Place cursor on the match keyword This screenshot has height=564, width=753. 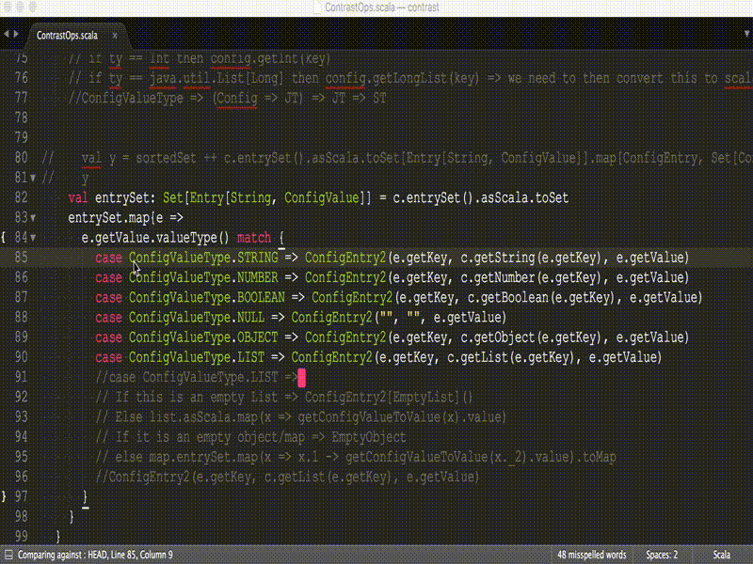click(252, 237)
